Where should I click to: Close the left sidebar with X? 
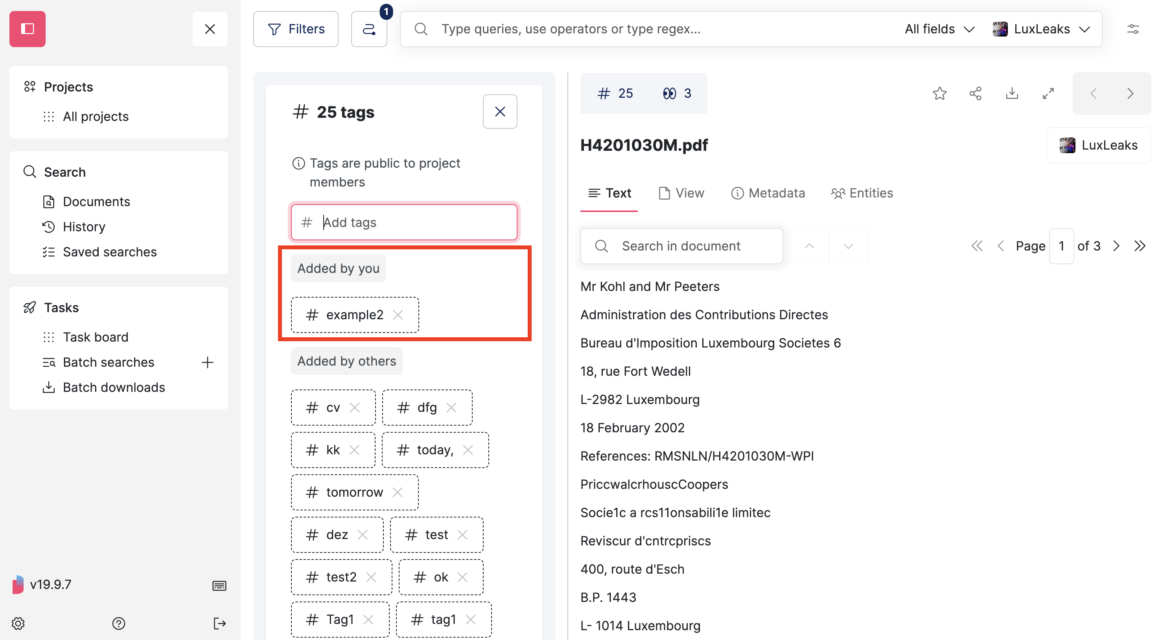coord(210,29)
